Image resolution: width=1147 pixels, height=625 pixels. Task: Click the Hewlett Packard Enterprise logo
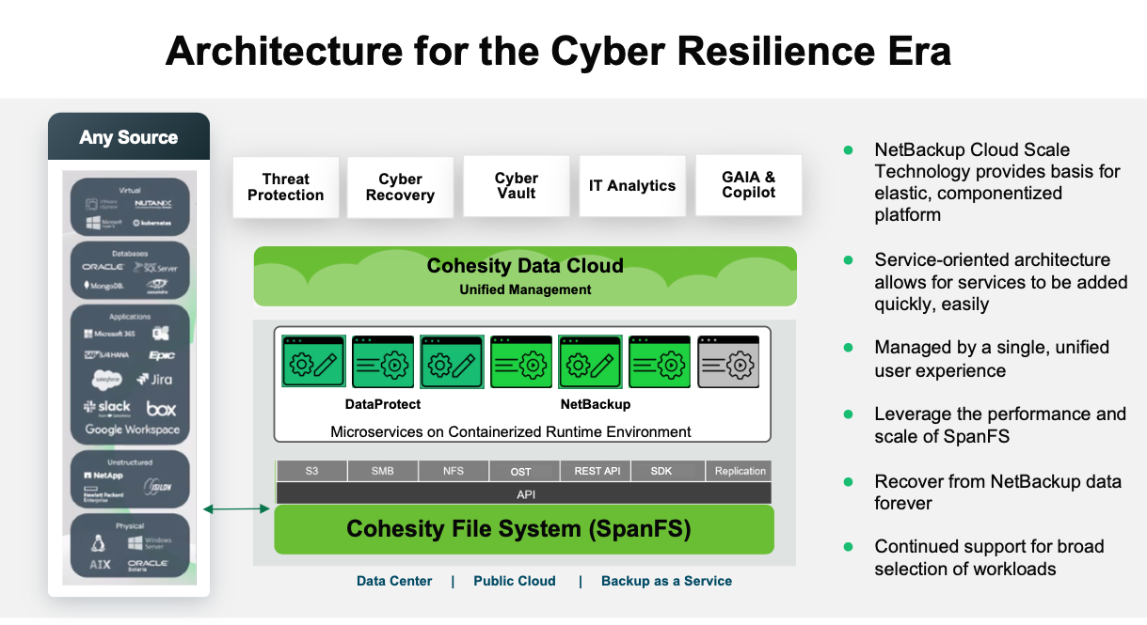[x=104, y=494]
